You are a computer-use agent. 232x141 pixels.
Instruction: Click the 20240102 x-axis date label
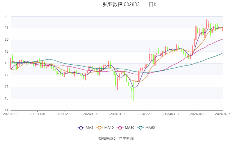tap(91, 114)
